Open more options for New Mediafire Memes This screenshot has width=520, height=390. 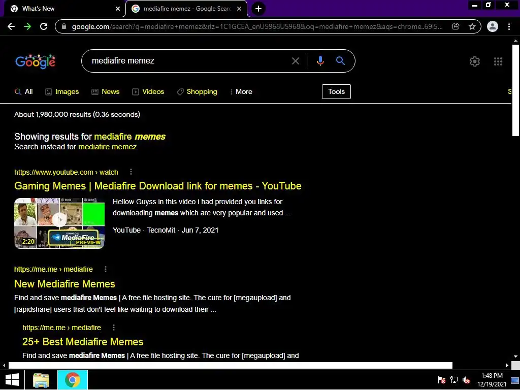click(x=106, y=269)
